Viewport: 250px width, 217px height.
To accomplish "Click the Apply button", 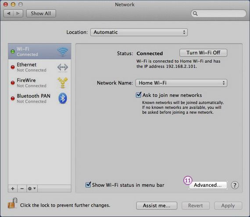I will click(228, 206).
